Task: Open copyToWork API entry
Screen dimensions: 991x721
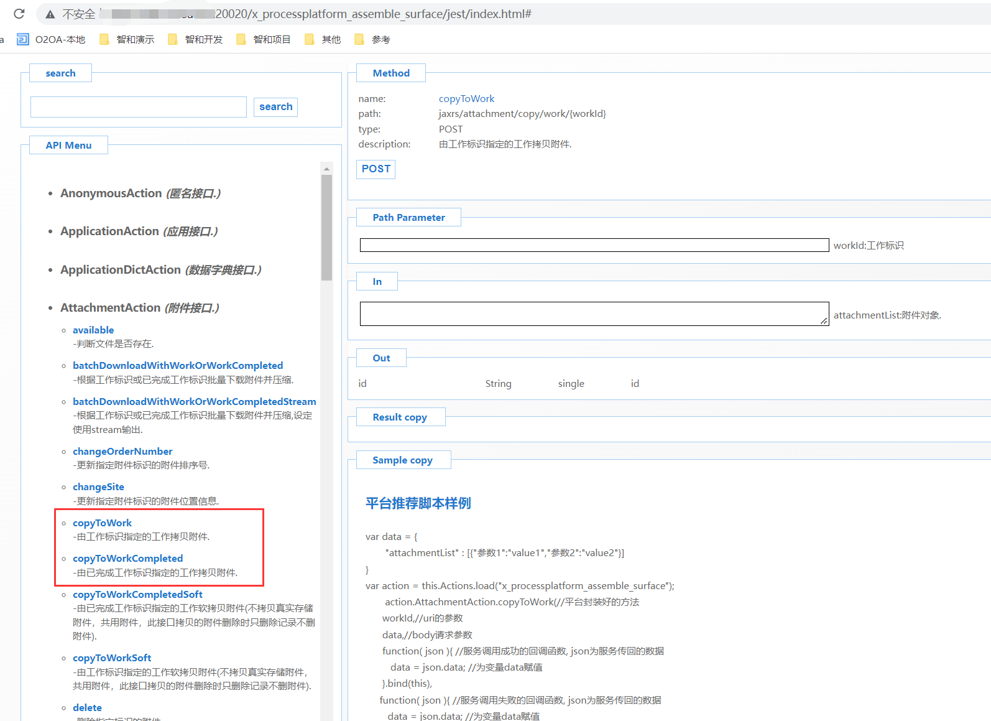Action: click(102, 523)
